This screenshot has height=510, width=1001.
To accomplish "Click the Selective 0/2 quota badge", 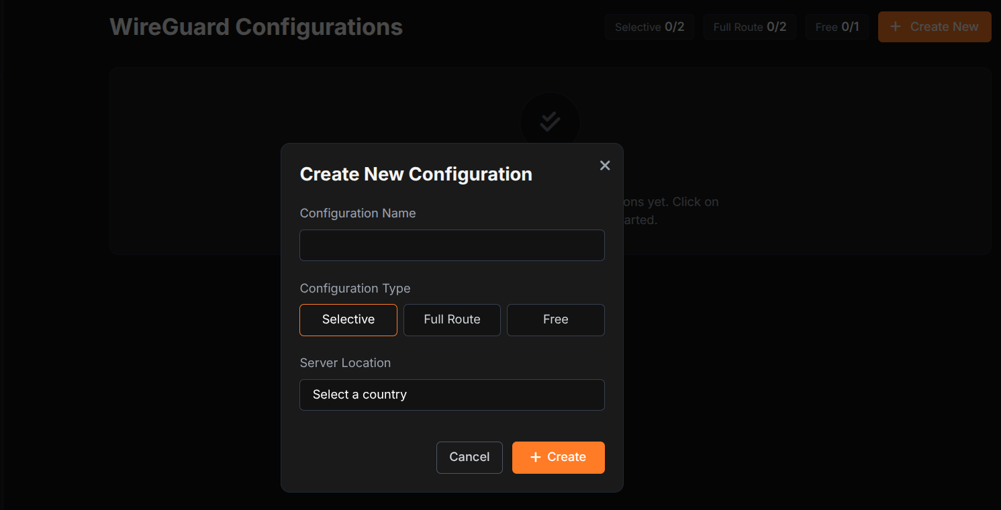I will tap(649, 27).
